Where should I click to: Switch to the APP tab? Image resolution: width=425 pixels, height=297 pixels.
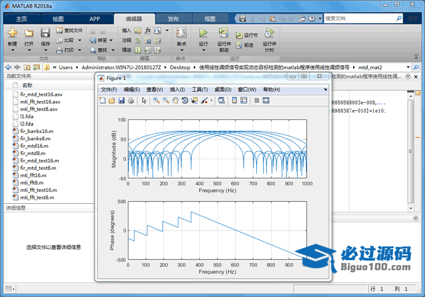pos(95,18)
